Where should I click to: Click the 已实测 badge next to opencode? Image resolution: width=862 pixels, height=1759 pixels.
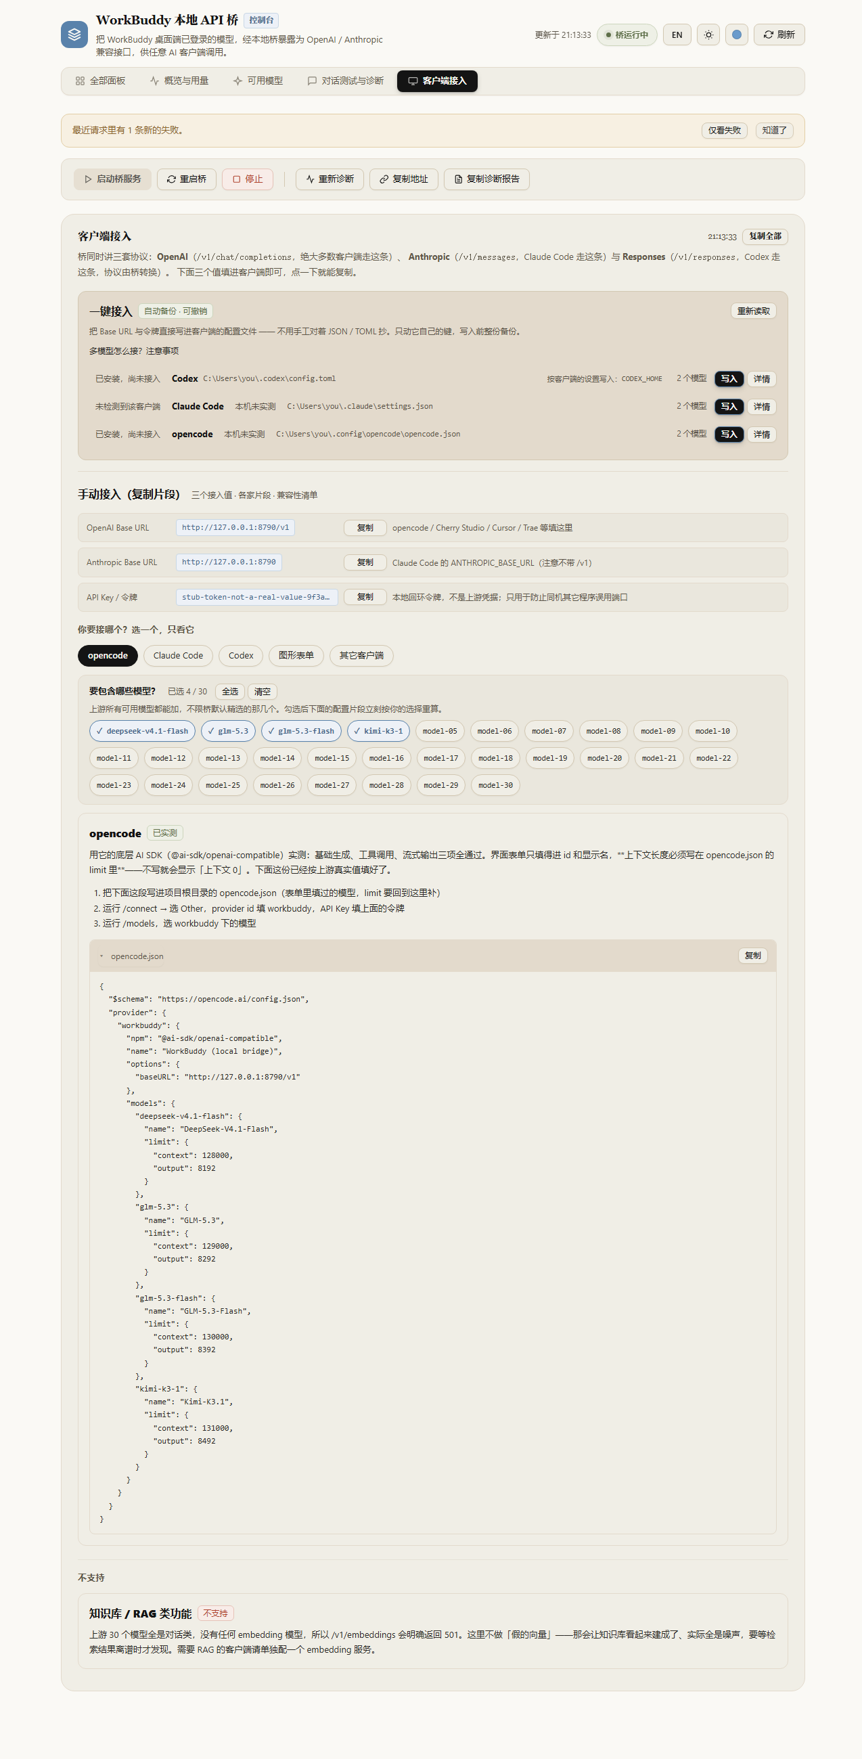click(165, 834)
